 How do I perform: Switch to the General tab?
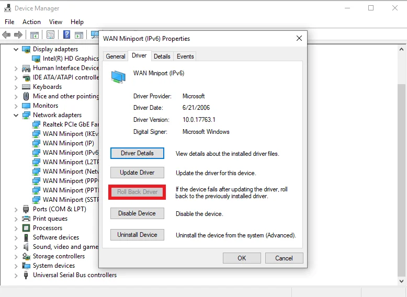[x=116, y=56]
